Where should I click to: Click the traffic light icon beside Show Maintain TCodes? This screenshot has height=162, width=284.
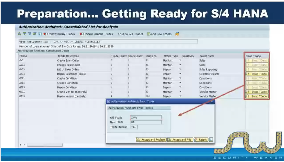[x=83, y=34]
